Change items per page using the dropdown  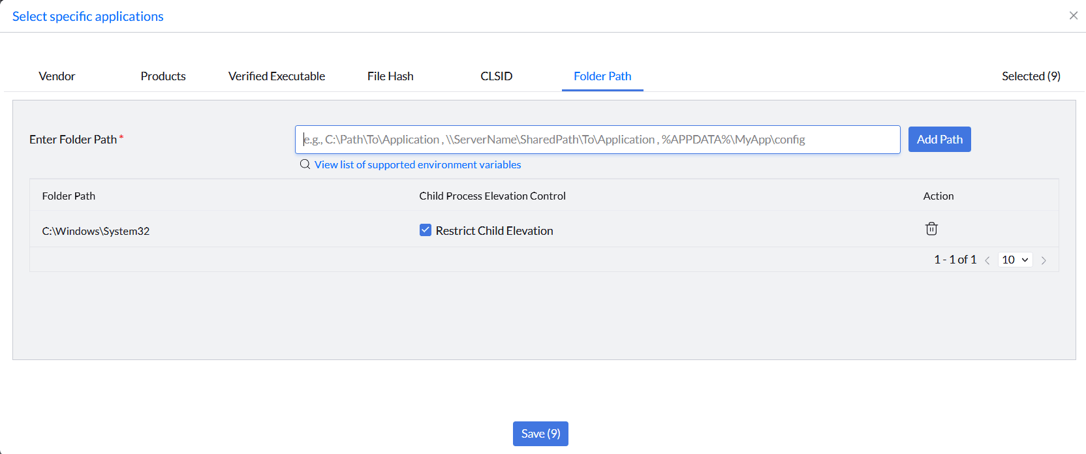click(1015, 260)
